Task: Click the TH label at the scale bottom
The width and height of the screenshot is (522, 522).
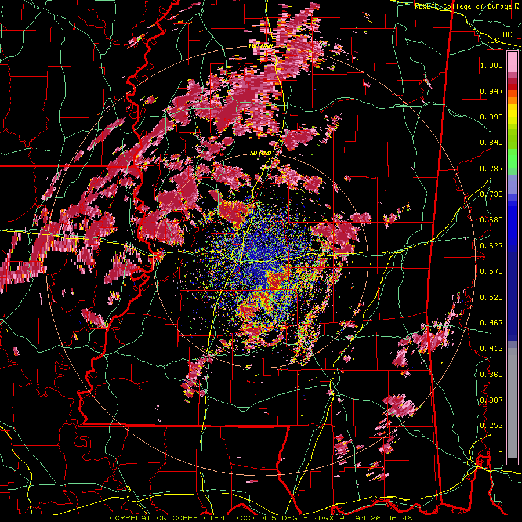Action: click(498, 451)
